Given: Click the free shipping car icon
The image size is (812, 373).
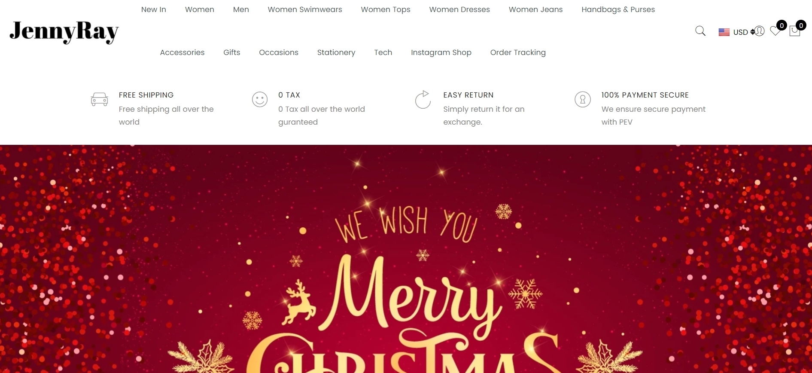Looking at the screenshot, I should 99,99.
